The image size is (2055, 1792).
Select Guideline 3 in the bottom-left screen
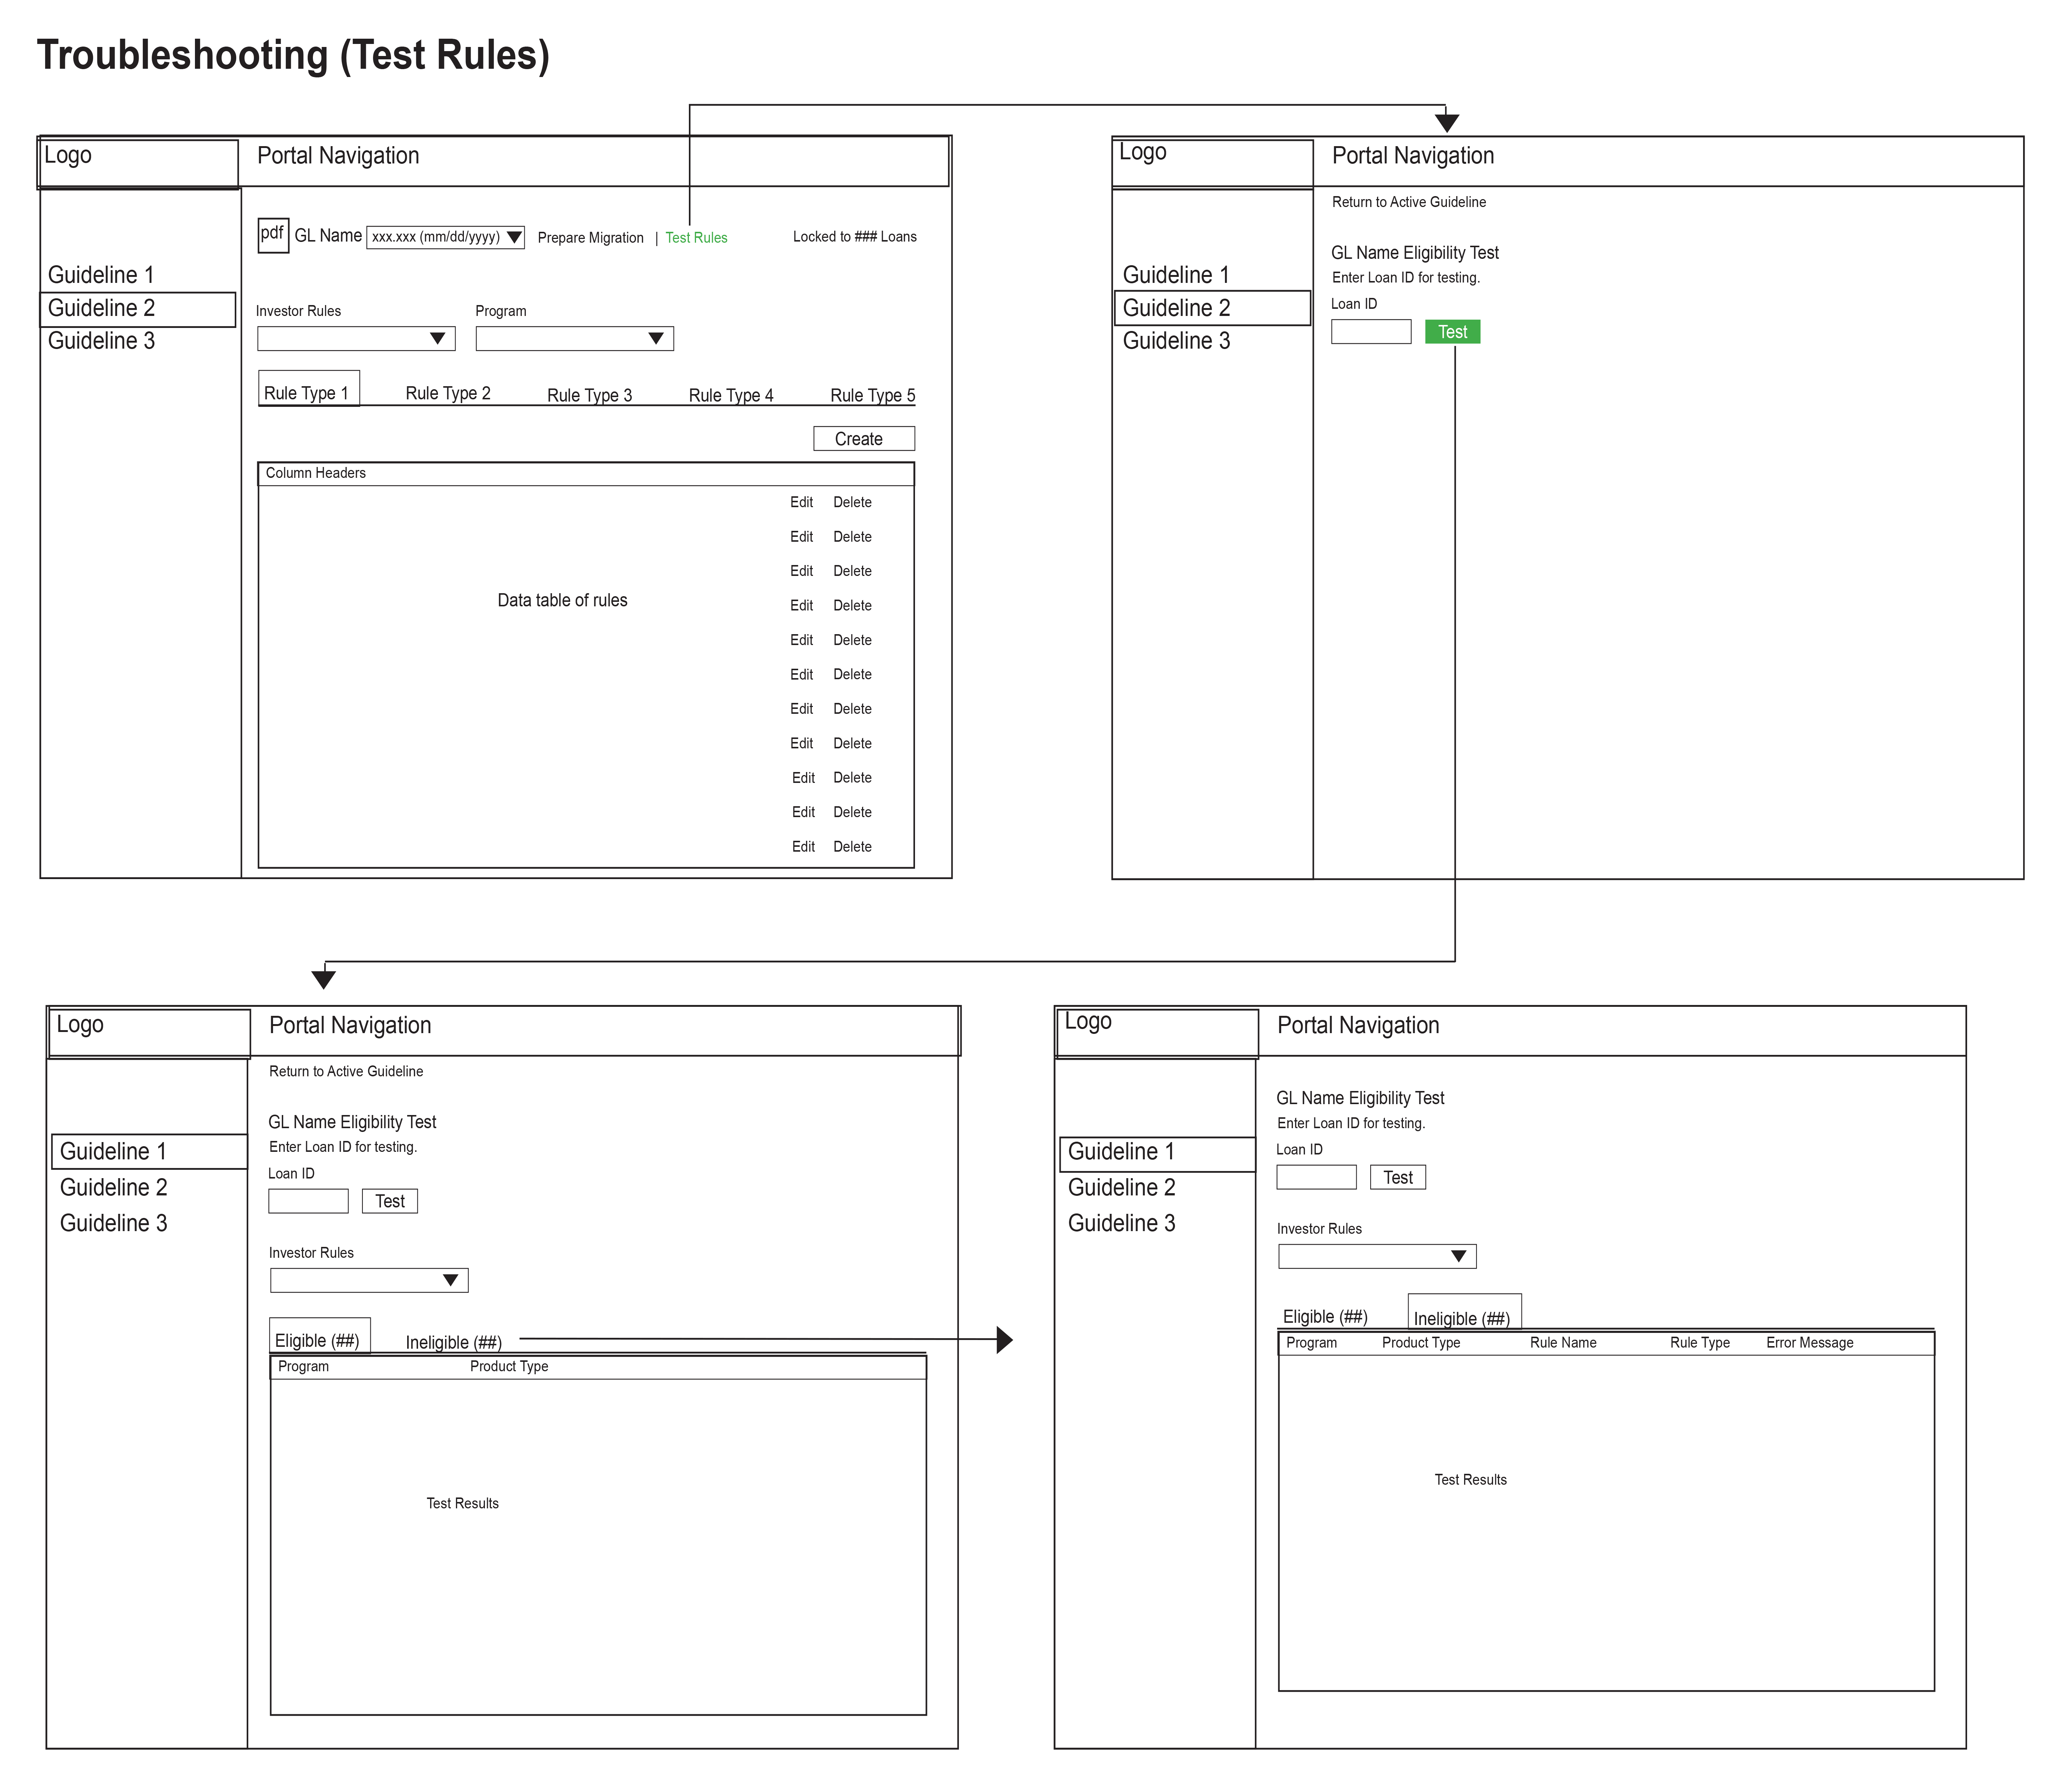[113, 1223]
